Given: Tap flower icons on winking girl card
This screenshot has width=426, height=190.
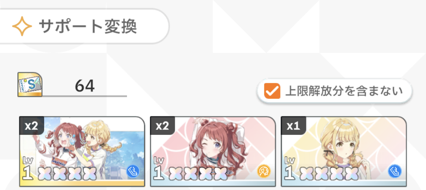Looking at the screenshot, I should 198,173.
